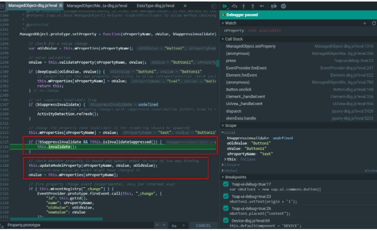Toggle case-sensitive search Aa
The image size is (377, 231).
point(174,226)
